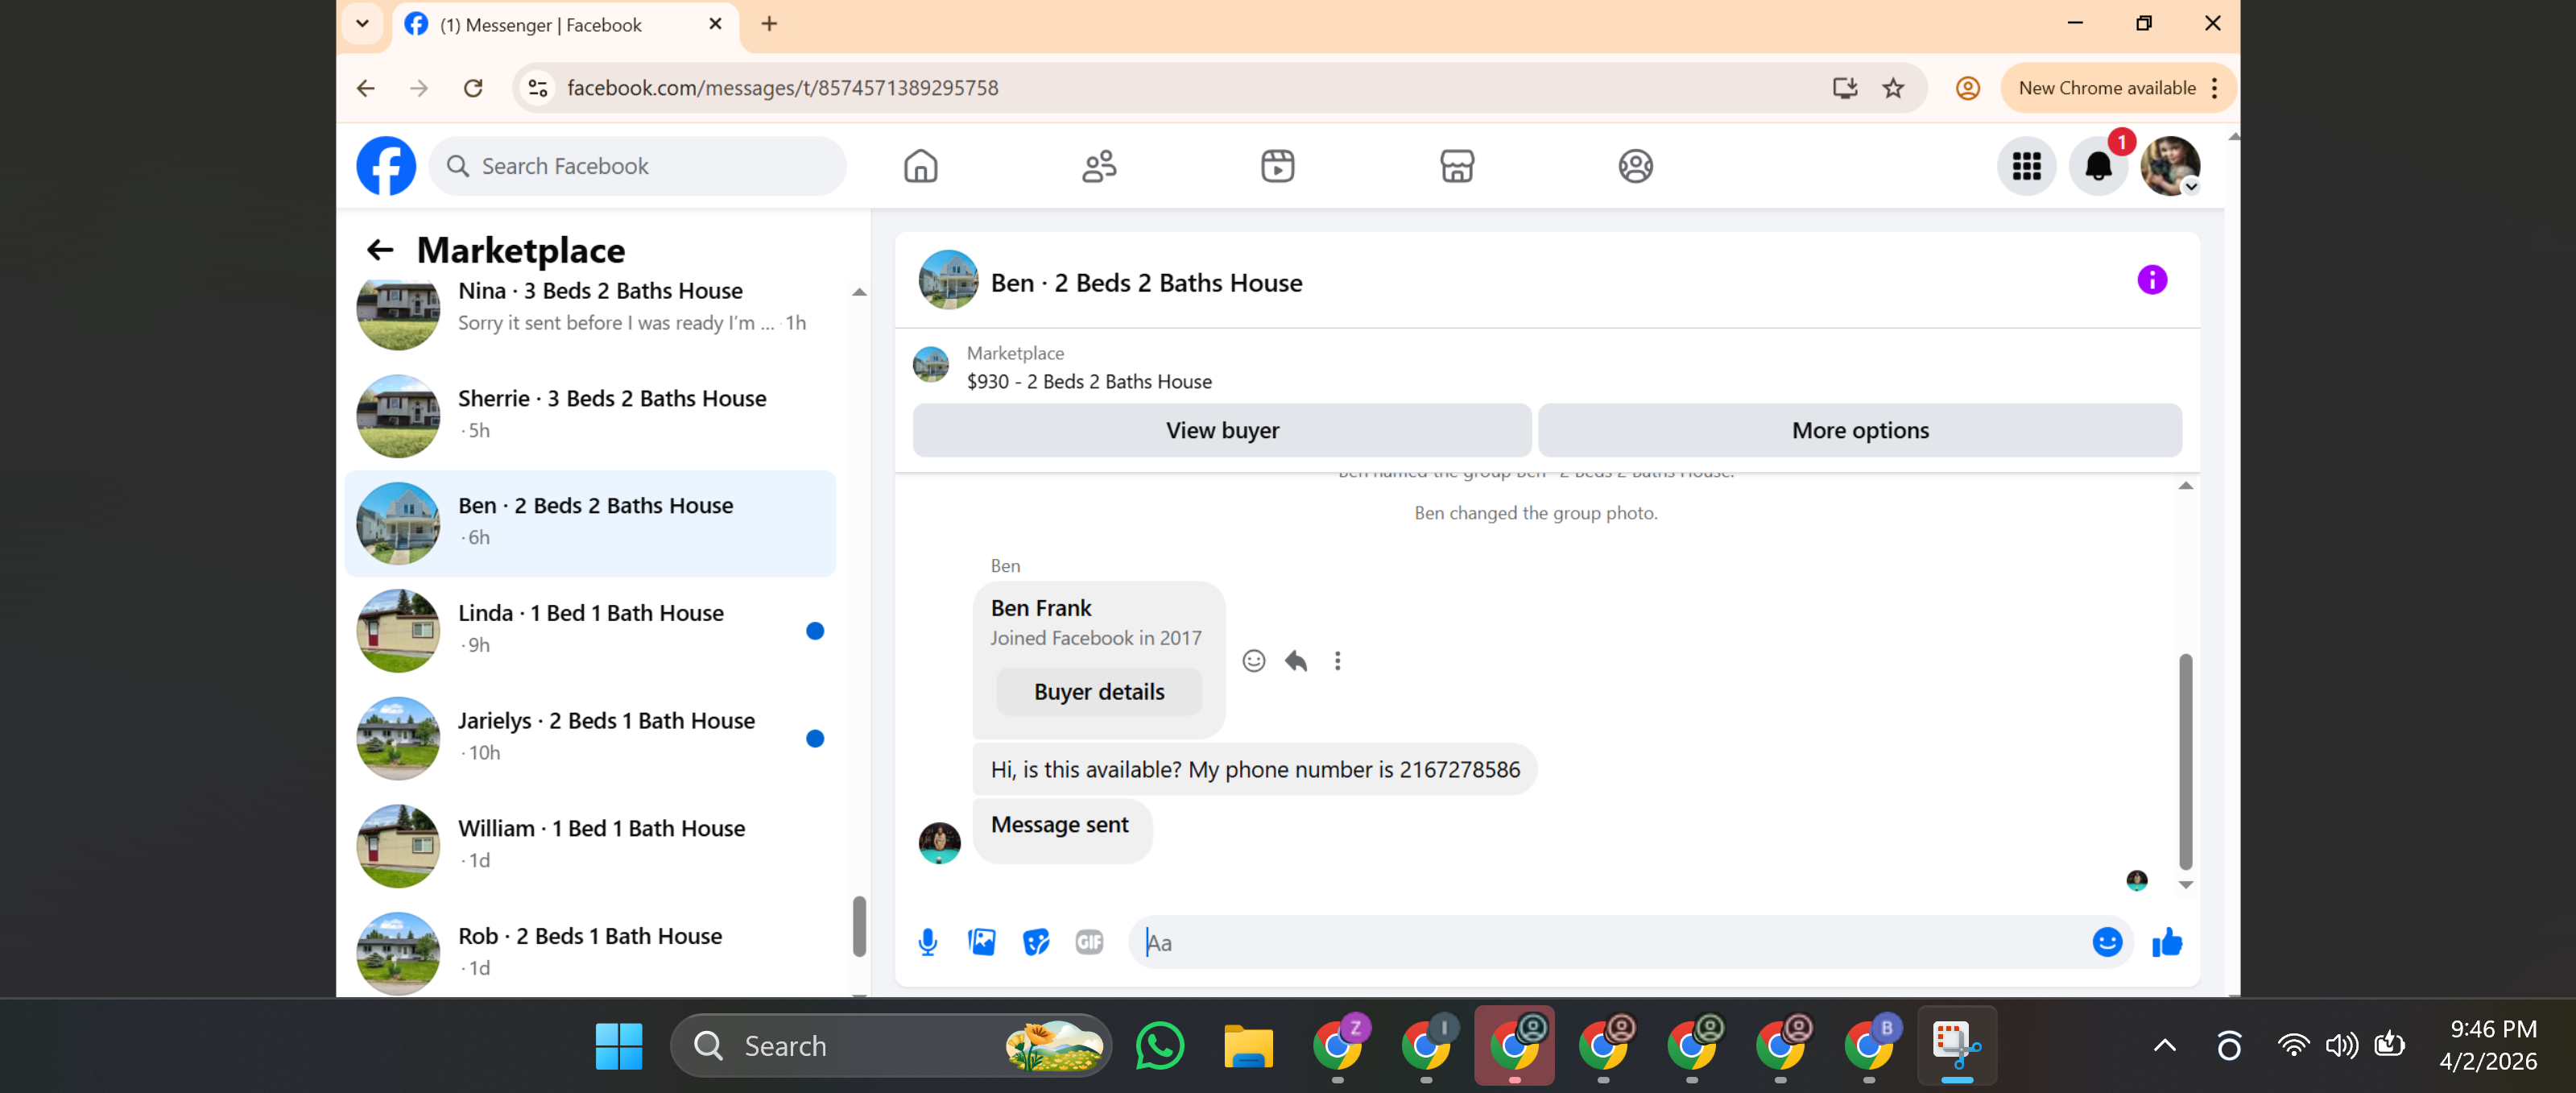Select the Messenger | Facebook tab

(x=565, y=25)
